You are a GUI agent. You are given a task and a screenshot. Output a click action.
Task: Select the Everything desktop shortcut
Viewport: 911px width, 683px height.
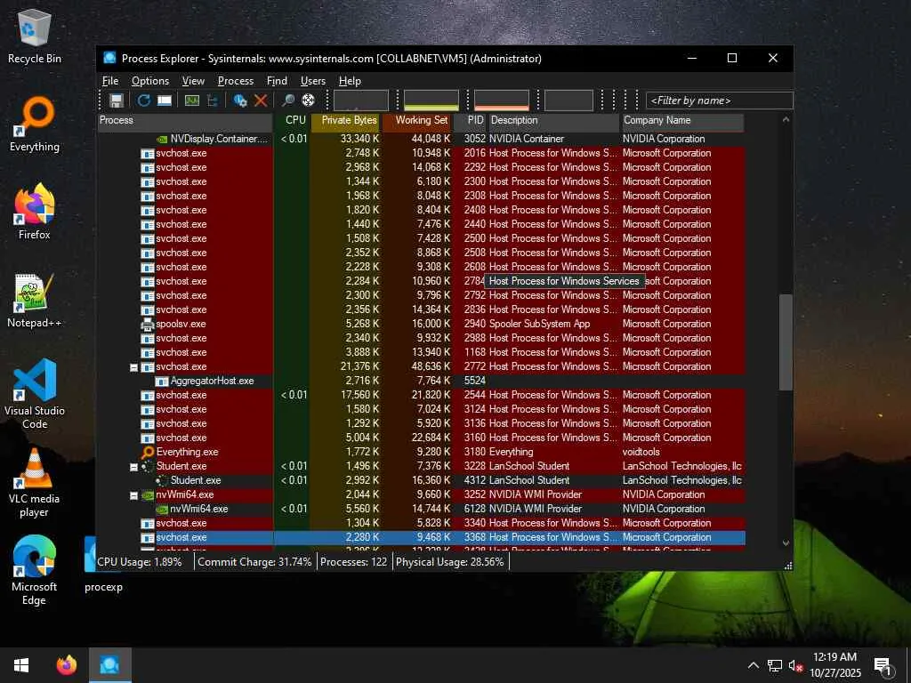coord(35,125)
